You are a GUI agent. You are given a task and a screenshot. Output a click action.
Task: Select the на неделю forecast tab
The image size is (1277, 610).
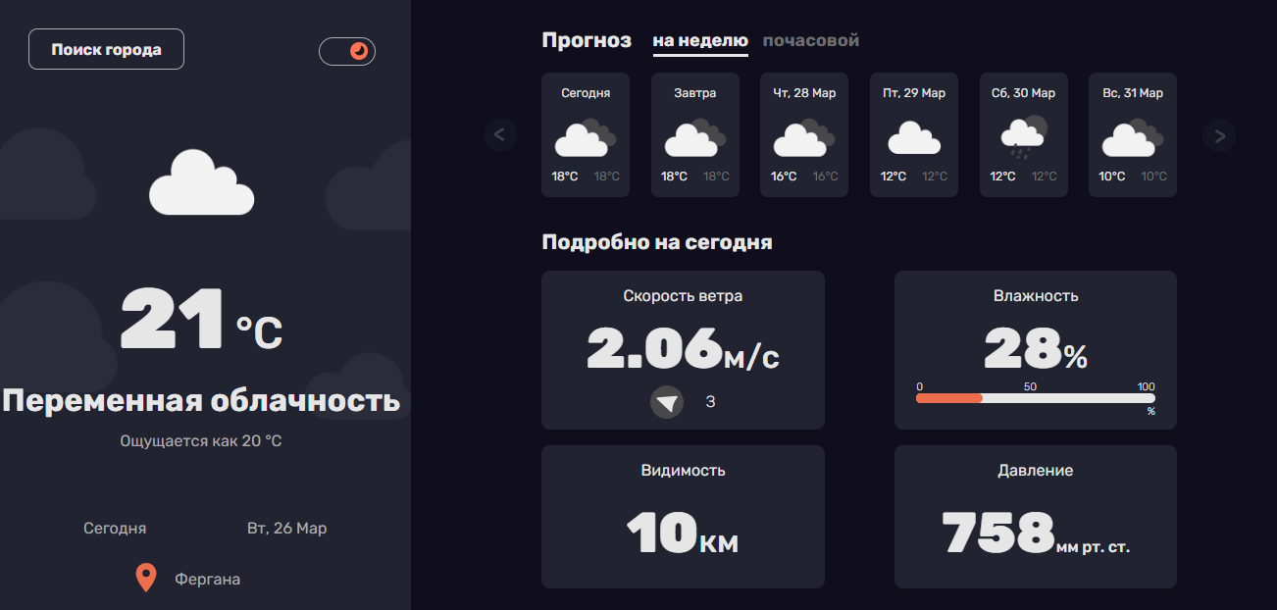point(700,40)
